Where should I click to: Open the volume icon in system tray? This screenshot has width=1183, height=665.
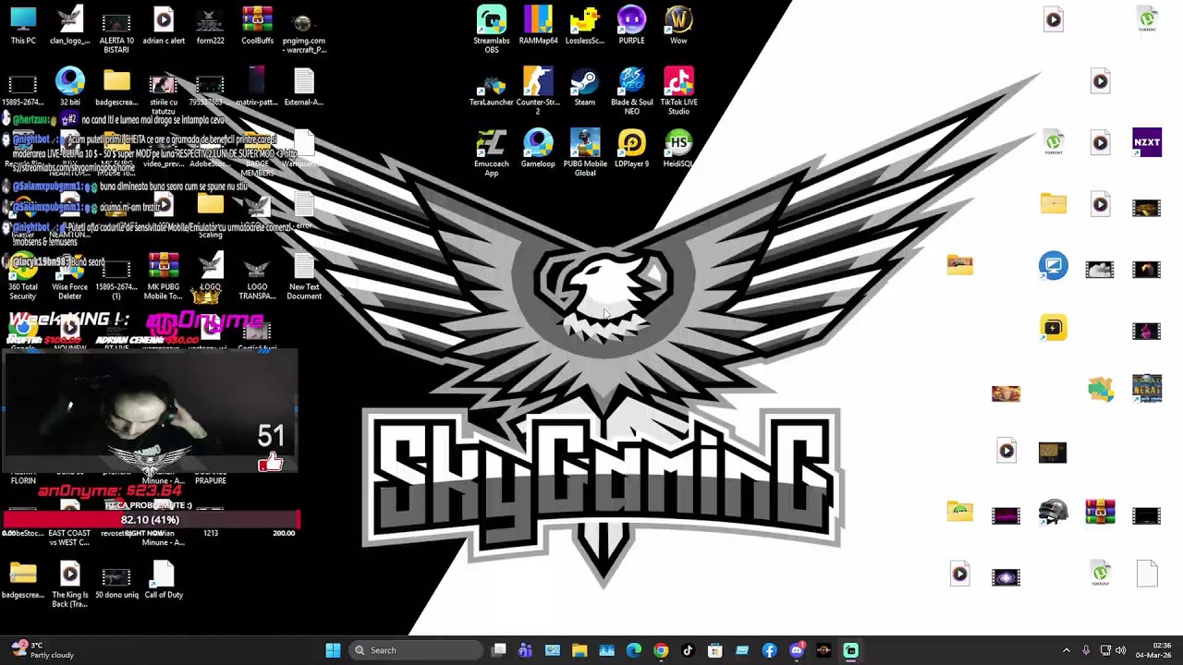1121,650
